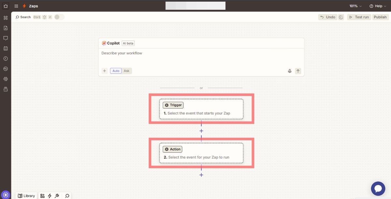Click the Publish button
This screenshot has height=199, width=391.
(x=380, y=17)
